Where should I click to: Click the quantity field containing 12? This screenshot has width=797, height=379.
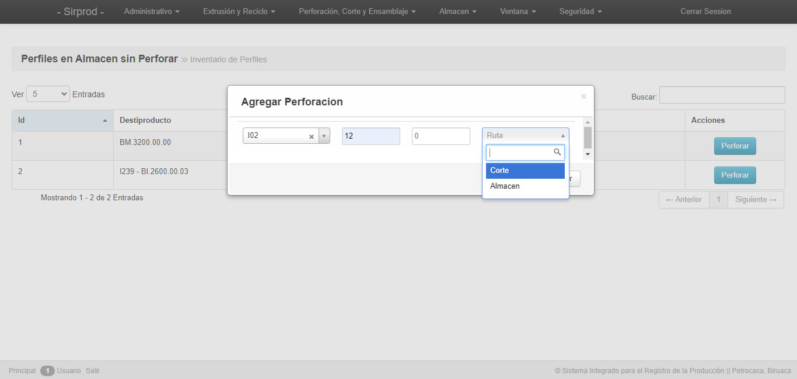(x=371, y=136)
